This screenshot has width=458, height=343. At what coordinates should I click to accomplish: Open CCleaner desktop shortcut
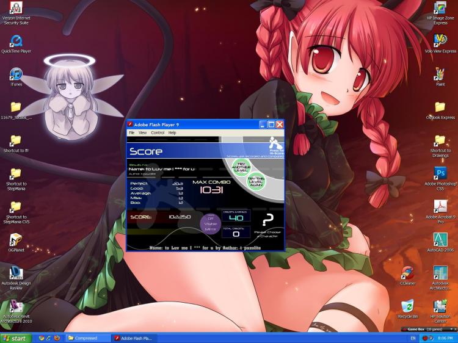coord(407,276)
